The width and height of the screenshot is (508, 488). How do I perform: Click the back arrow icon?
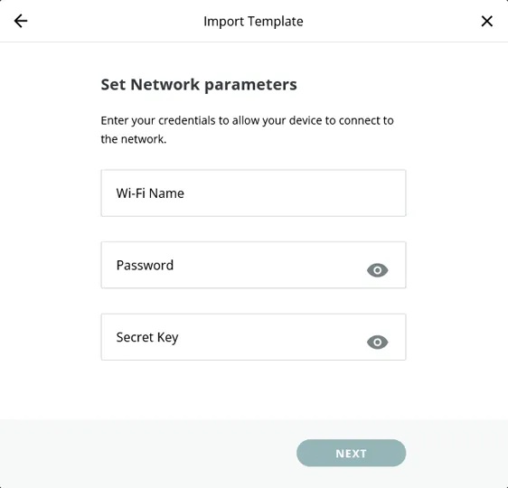(21, 21)
